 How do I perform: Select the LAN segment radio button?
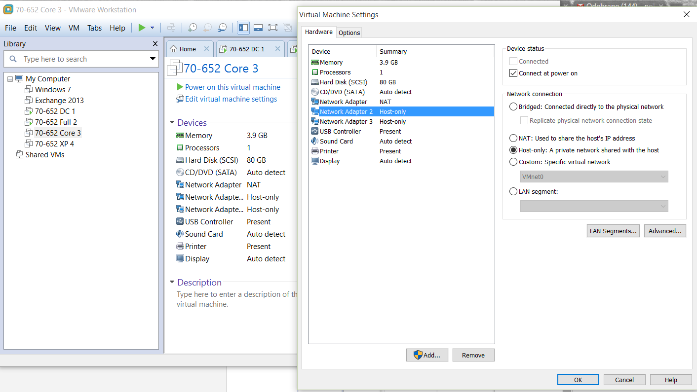[513, 192]
